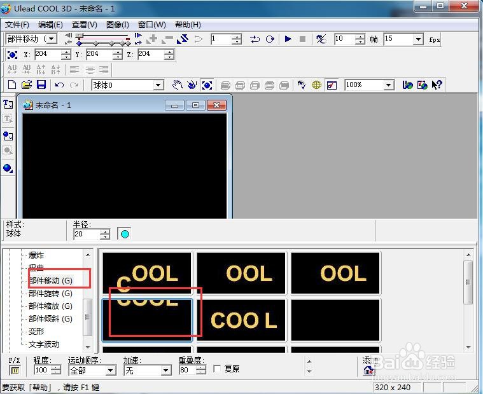Screen dimensions: 483x394
Task: Increase the Z value stepper
Action: (169, 52)
